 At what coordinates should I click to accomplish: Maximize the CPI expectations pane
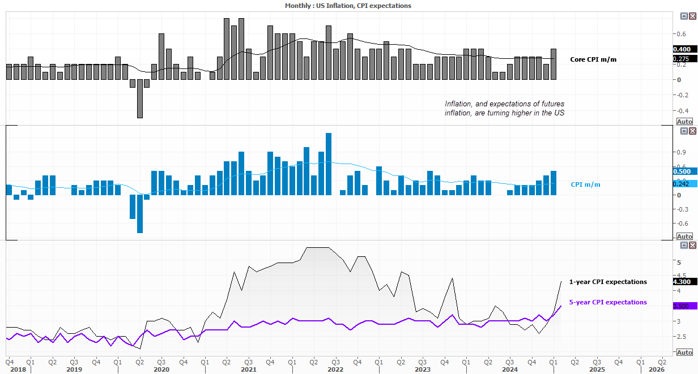click(x=684, y=246)
